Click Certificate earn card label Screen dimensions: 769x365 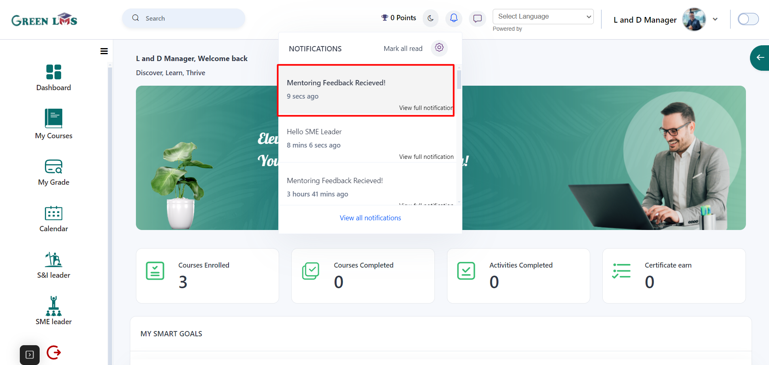coord(668,265)
